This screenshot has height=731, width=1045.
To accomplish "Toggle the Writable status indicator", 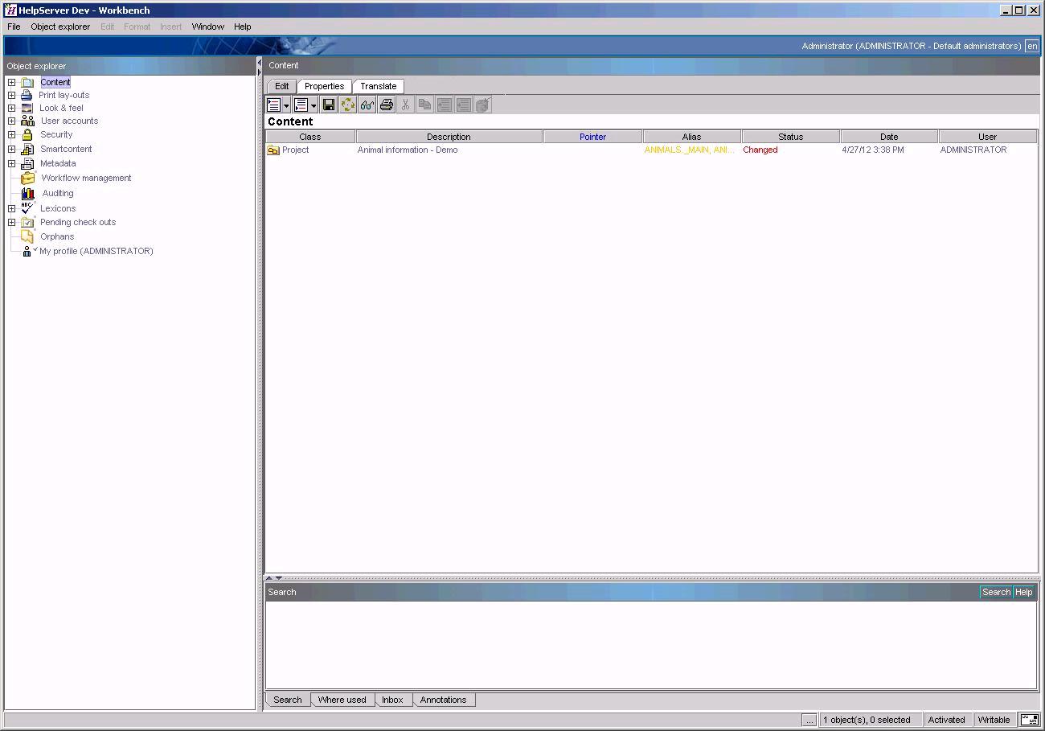I will coord(994,720).
